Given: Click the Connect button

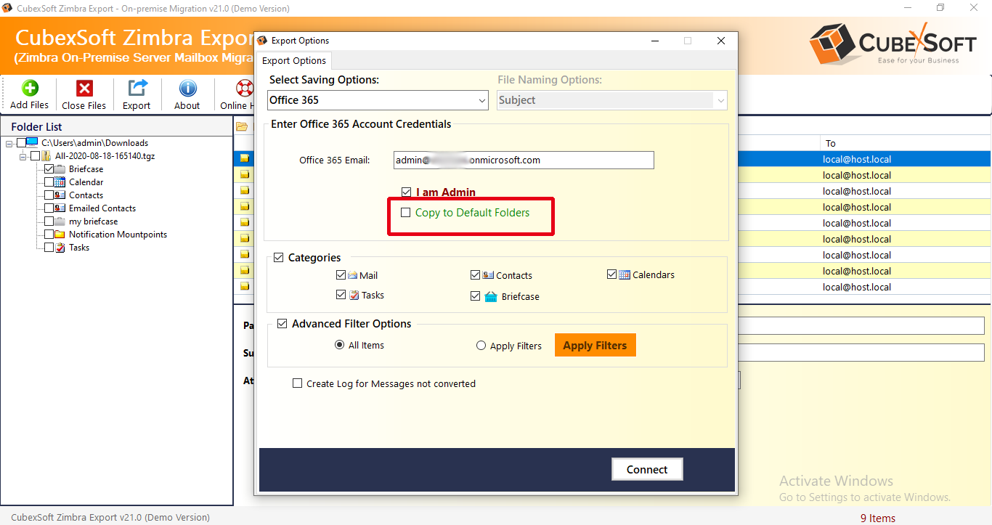Looking at the screenshot, I should [647, 469].
